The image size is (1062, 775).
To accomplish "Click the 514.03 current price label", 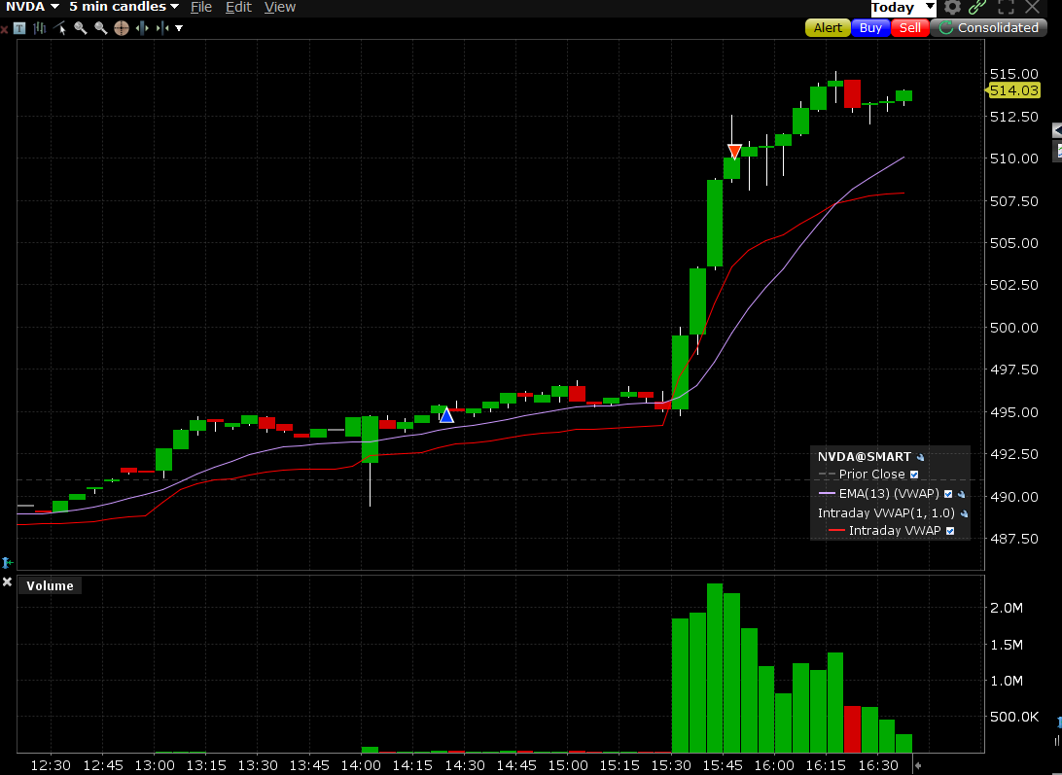I will 1013,90.
